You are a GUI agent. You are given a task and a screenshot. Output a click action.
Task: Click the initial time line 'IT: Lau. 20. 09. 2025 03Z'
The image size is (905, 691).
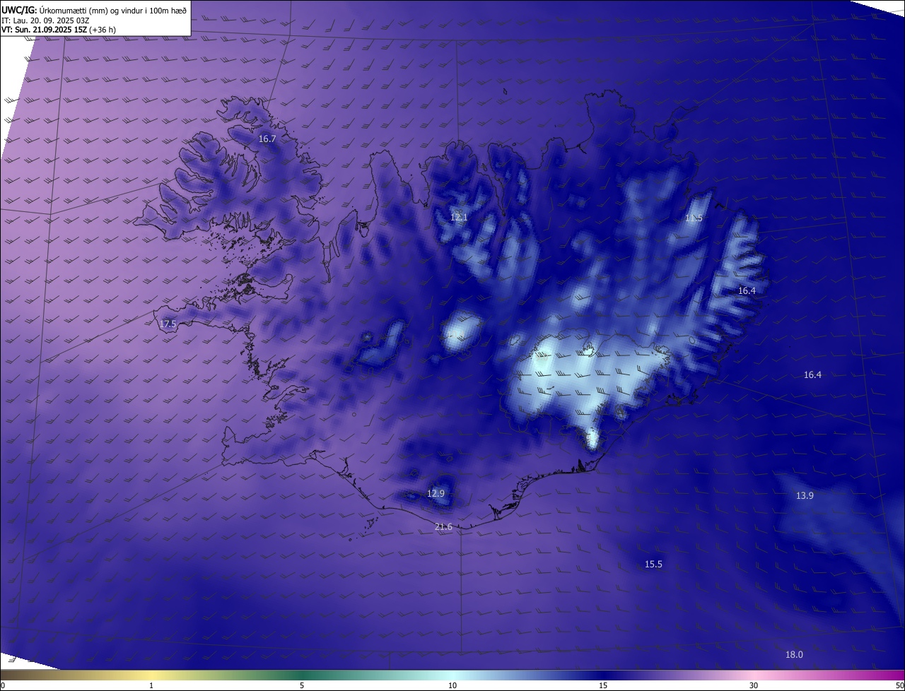tap(46, 20)
